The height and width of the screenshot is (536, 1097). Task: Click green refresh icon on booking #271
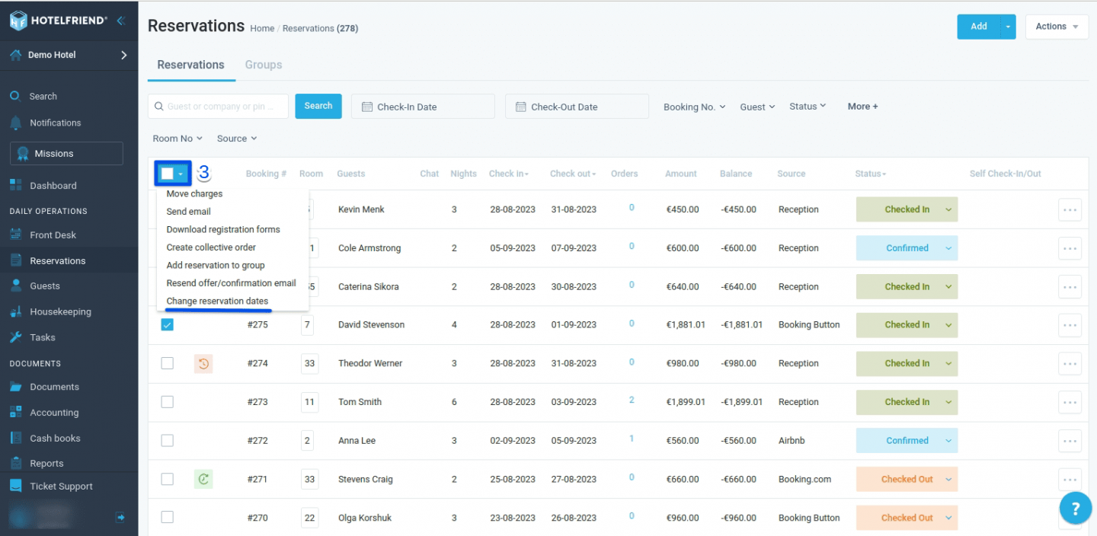tap(203, 479)
